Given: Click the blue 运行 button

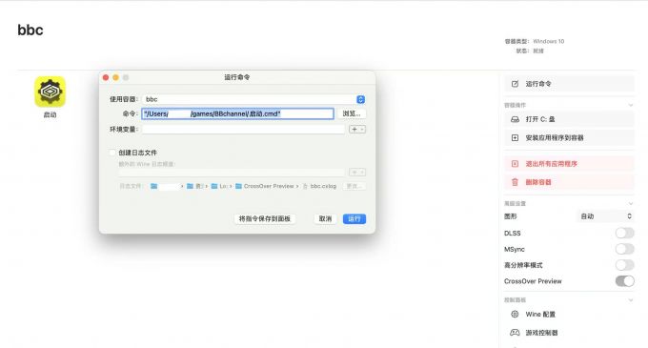Looking at the screenshot, I should click(x=354, y=218).
